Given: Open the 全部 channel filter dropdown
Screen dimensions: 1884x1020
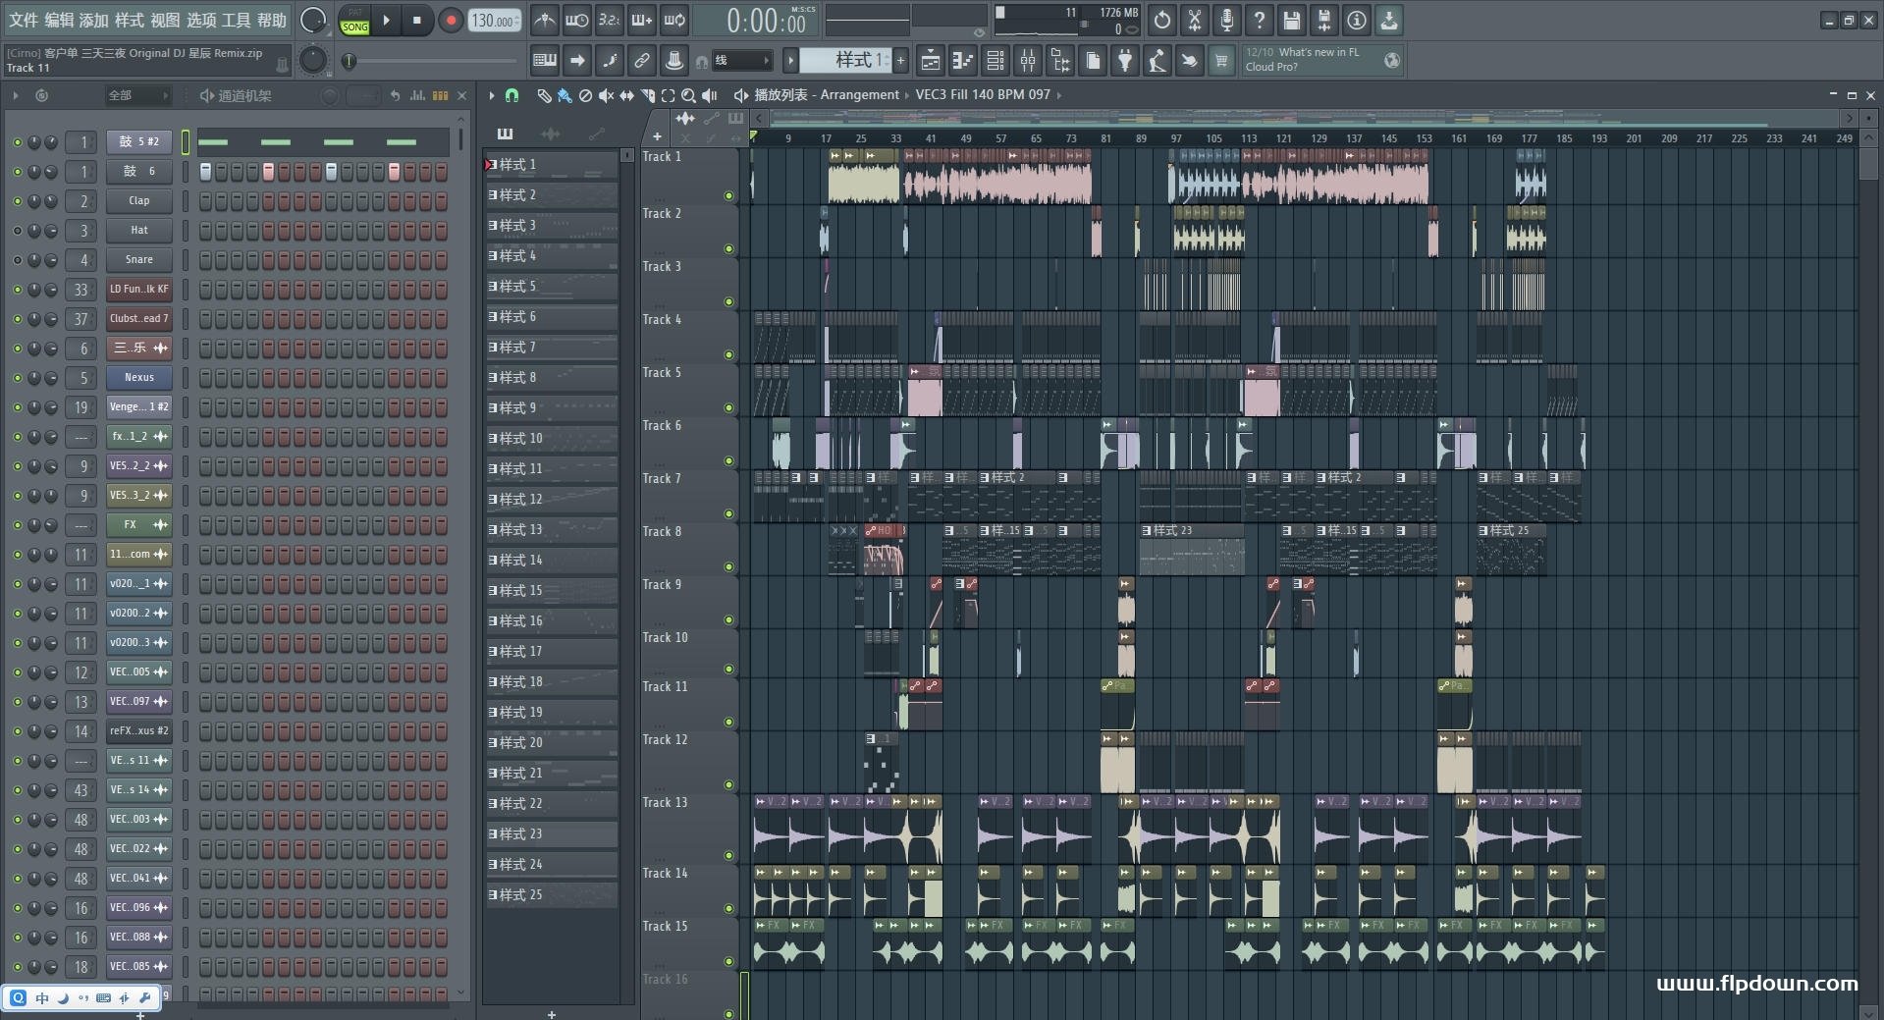Looking at the screenshot, I should coord(137,95).
